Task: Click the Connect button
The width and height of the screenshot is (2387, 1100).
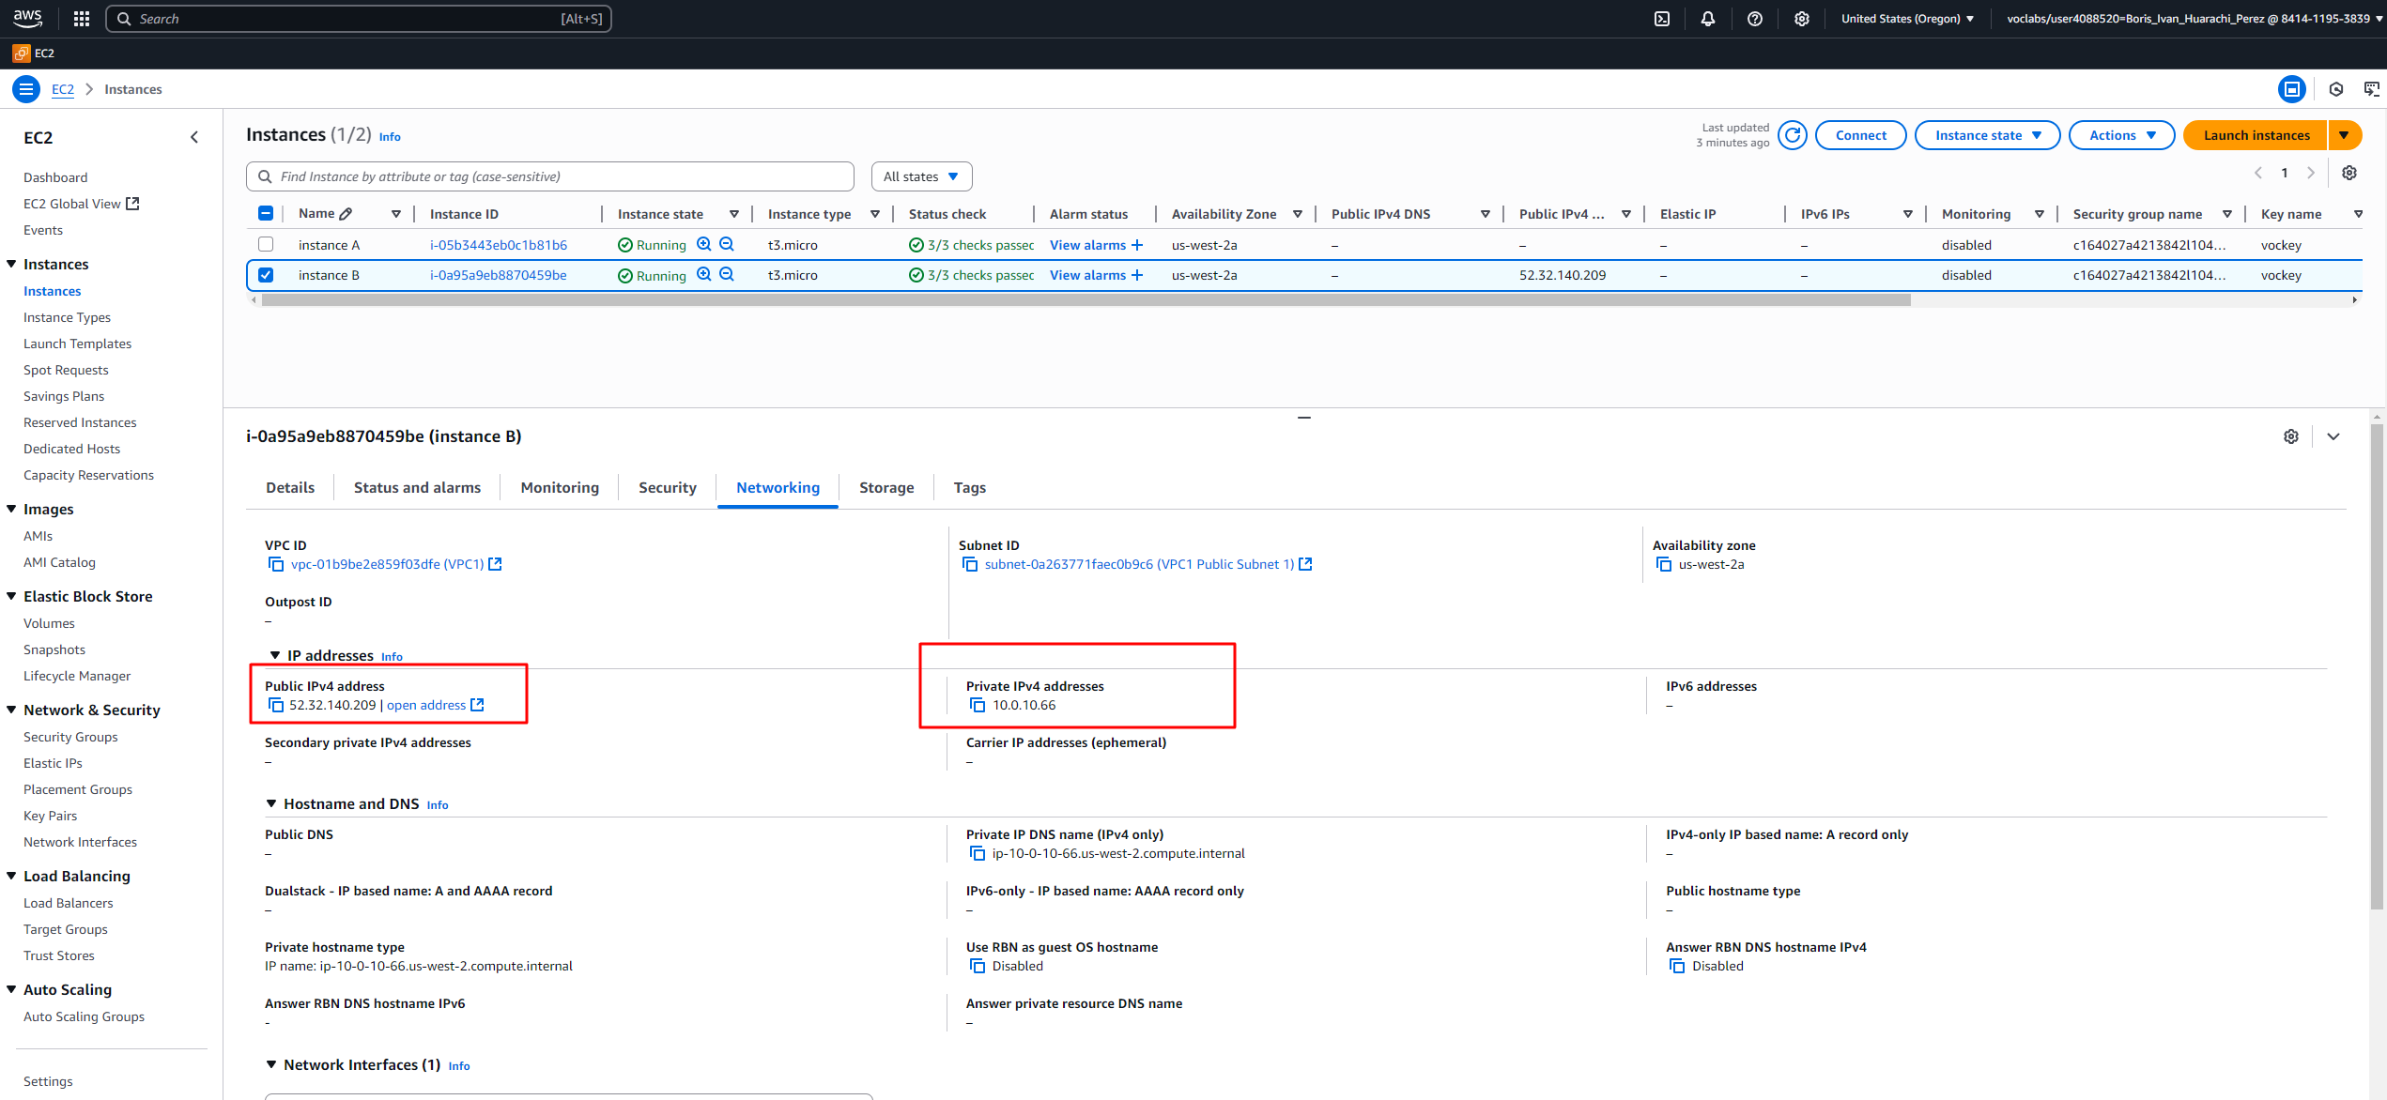Action: (1860, 135)
